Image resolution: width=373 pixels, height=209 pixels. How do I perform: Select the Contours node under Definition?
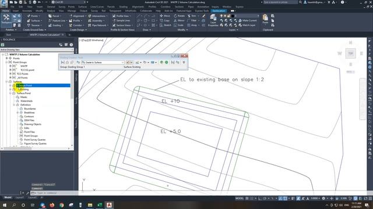[x=29, y=117]
